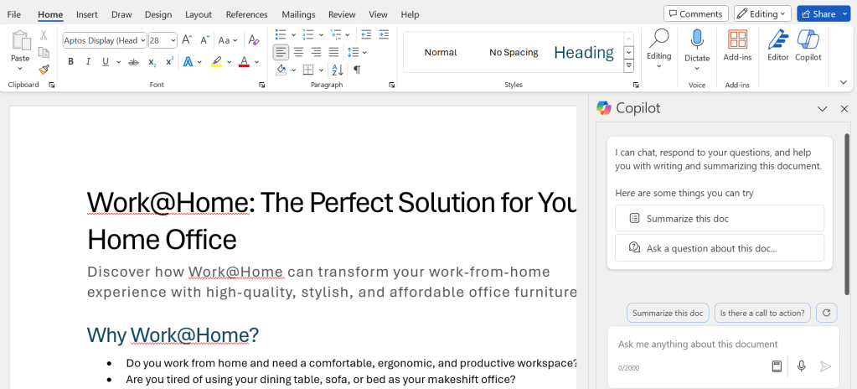This screenshot has width=857, height=389.
Task: Center align text
Action: [x=298, y=52]
